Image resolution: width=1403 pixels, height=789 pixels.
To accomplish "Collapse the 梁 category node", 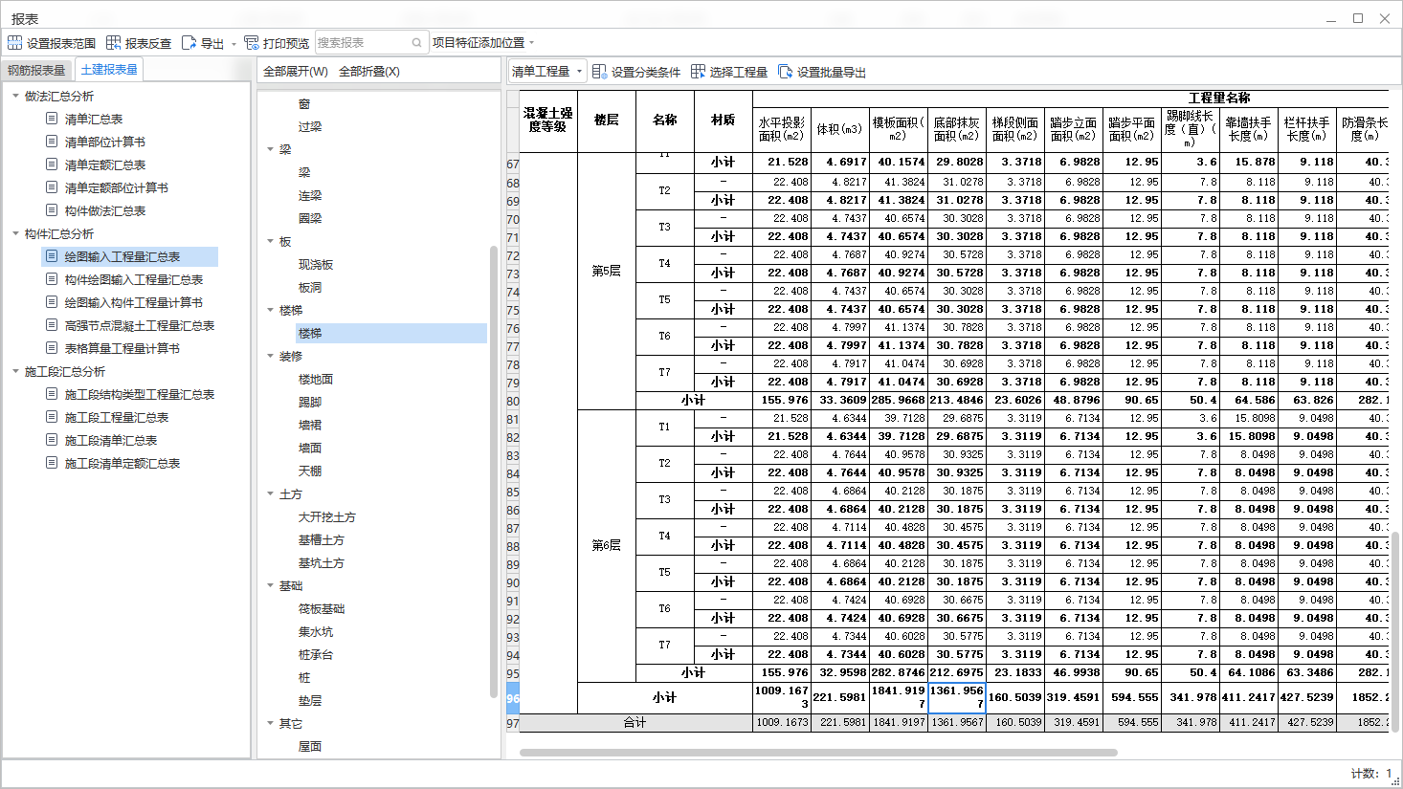I will [270, 149].
